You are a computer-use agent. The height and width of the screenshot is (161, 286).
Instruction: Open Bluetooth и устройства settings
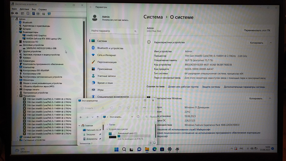click(x=114, y=48)
